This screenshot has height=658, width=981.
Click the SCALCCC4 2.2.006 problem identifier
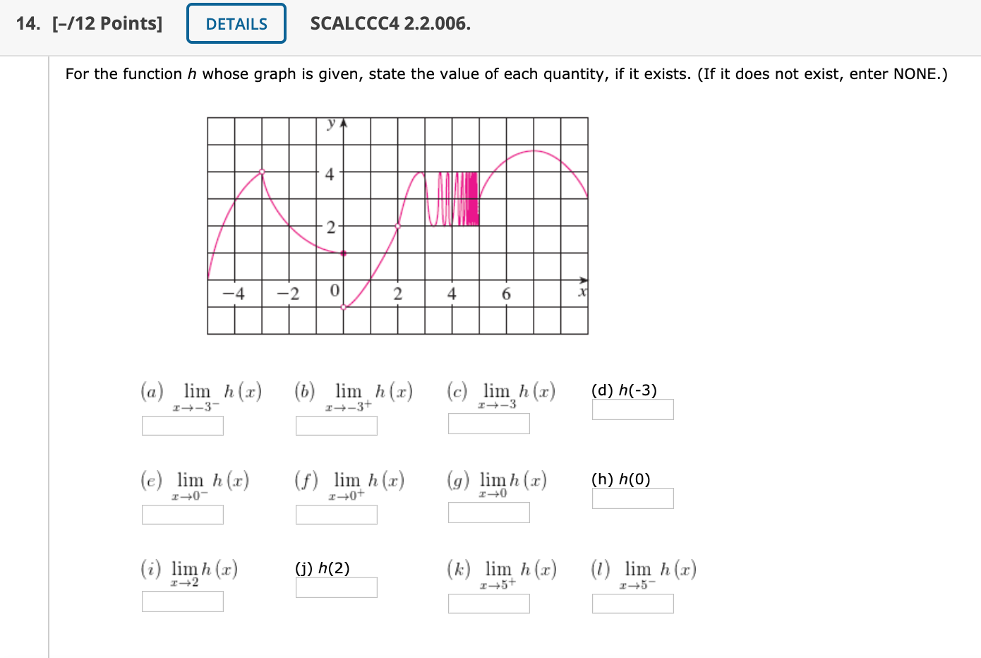click(391, 23)
